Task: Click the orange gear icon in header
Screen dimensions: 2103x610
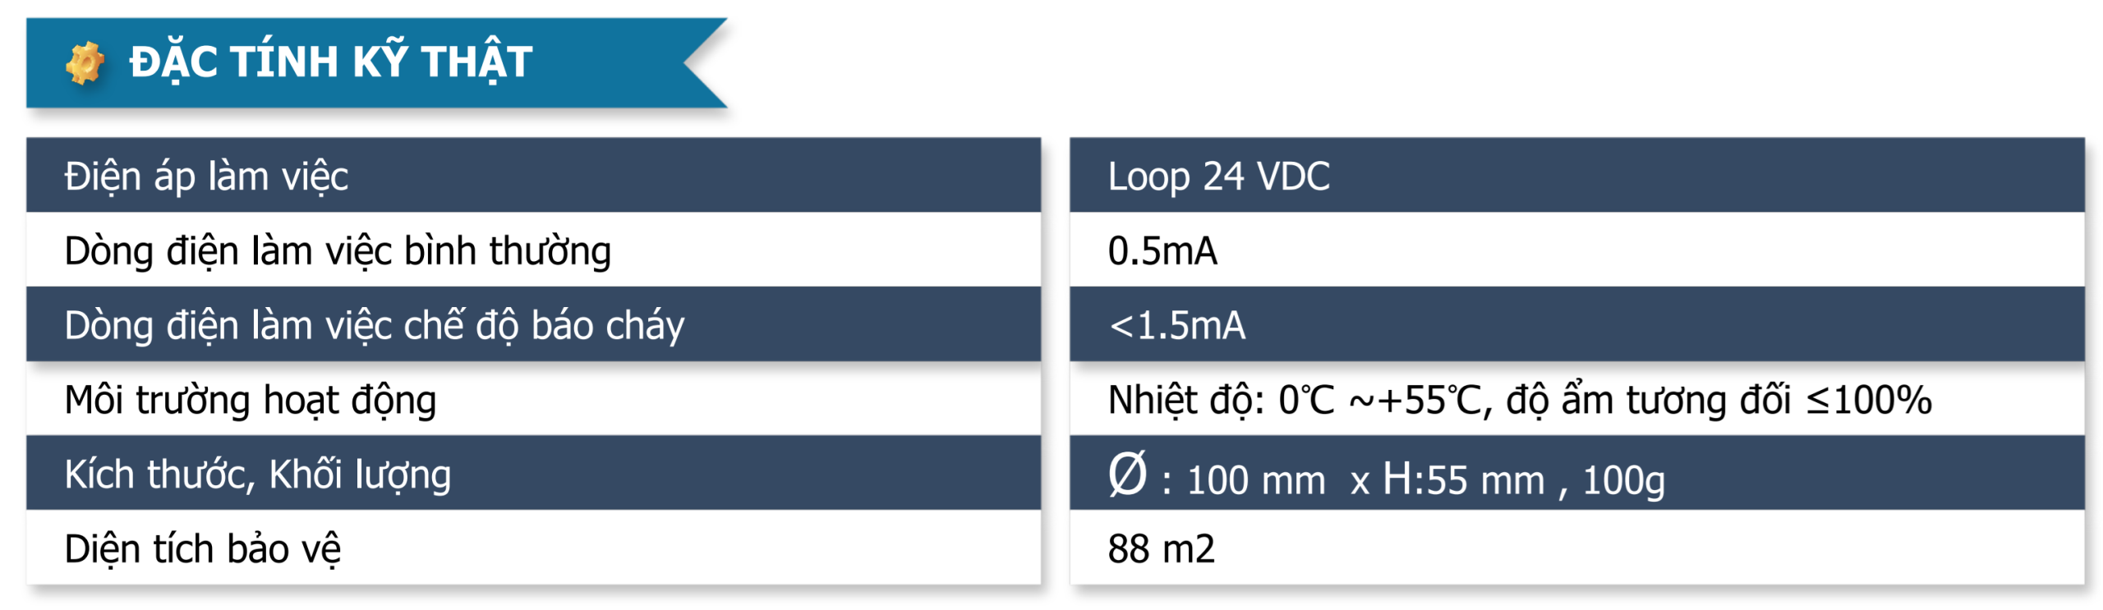Action: tap(85, 63)
